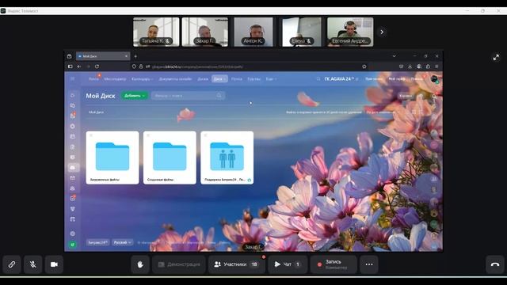Open the По дате изменения sort dropdown
This screenshot has height=285, width=507.
click(x=380, y=112)
